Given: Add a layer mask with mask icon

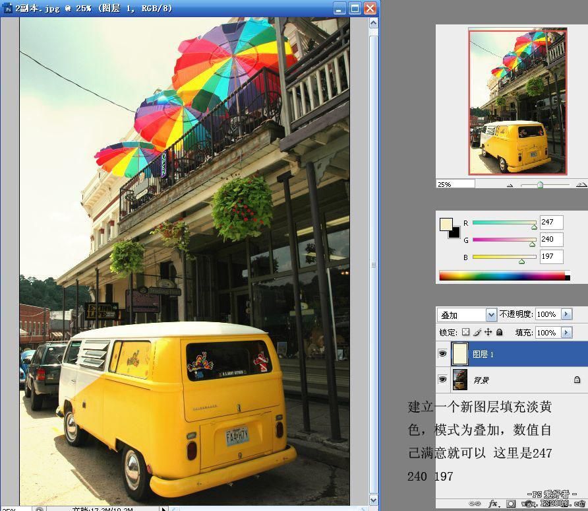Looking at the screenshot, I should [x=511, y=503].
